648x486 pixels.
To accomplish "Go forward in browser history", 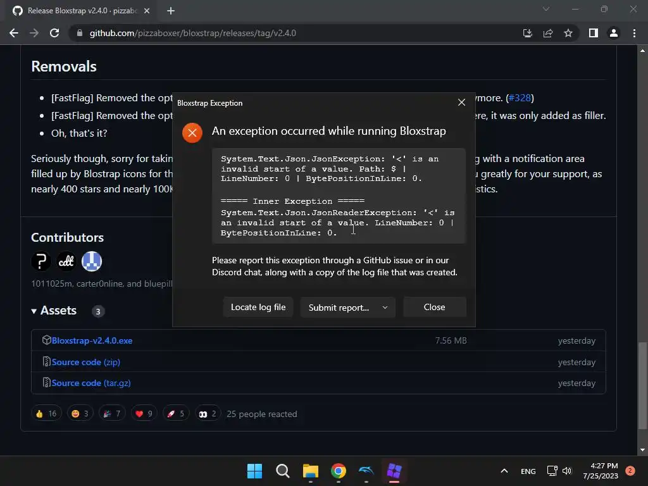I will (x=34, y=33).
